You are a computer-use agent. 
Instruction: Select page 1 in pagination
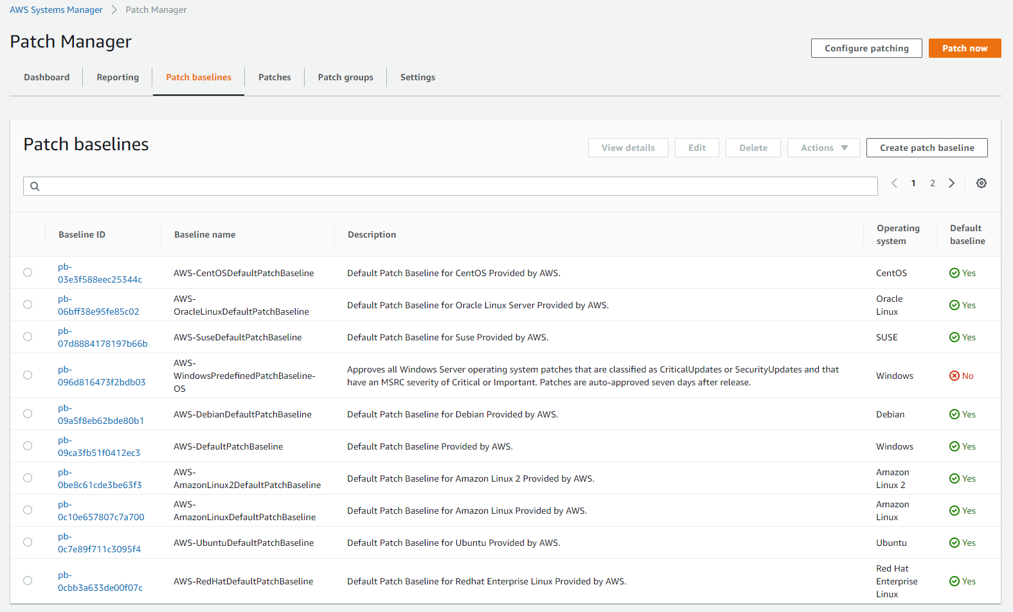[x=913, y=183]
